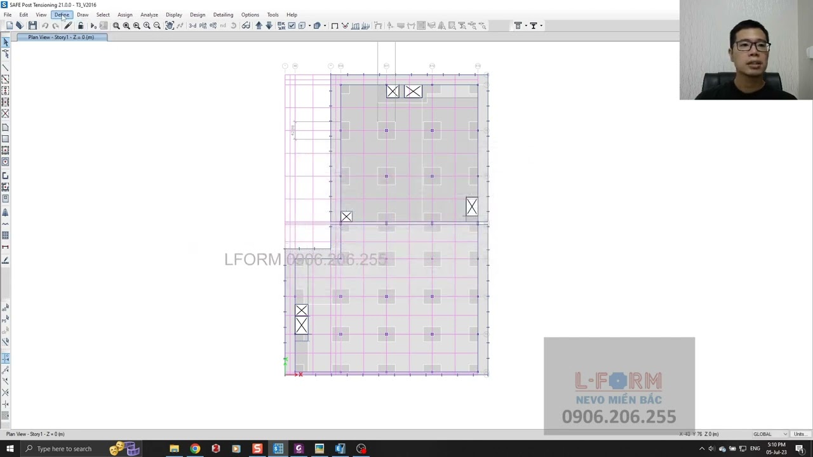Set Plan view via 'pla' icon
This screenshot has width=813, height=457.
[x=203, y=25]
